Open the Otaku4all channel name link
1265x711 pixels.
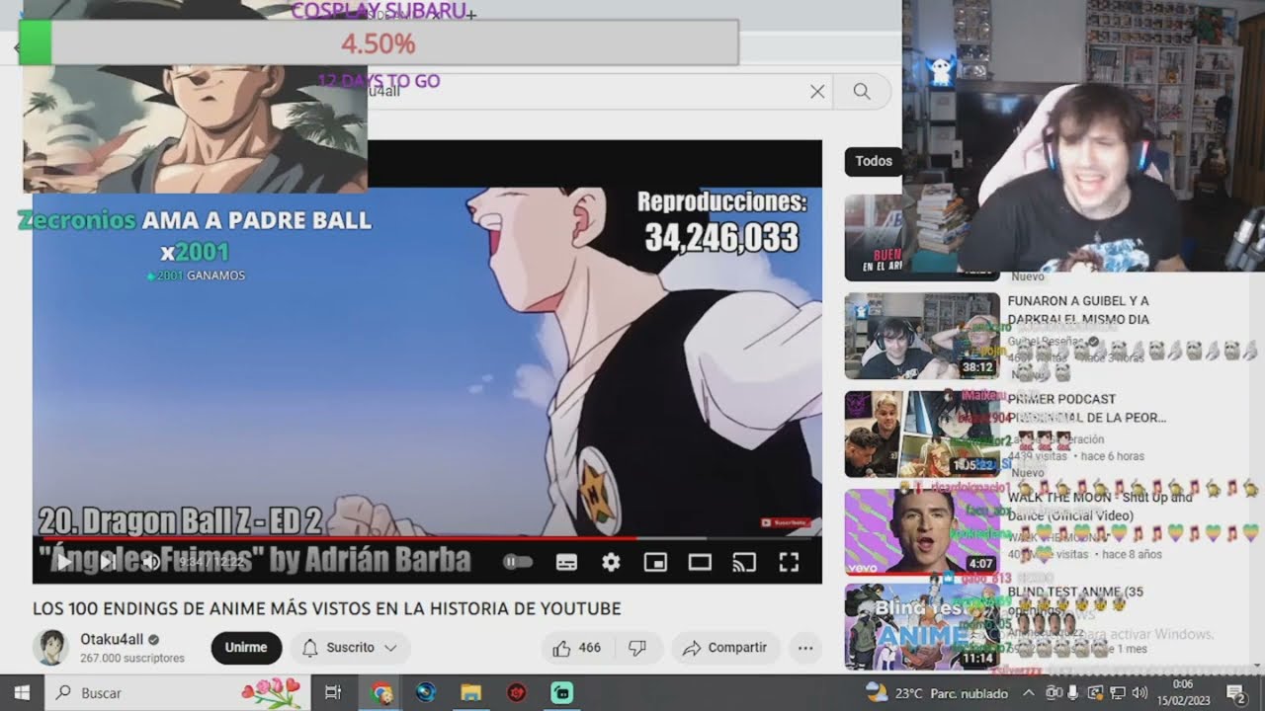coord(112,639)
